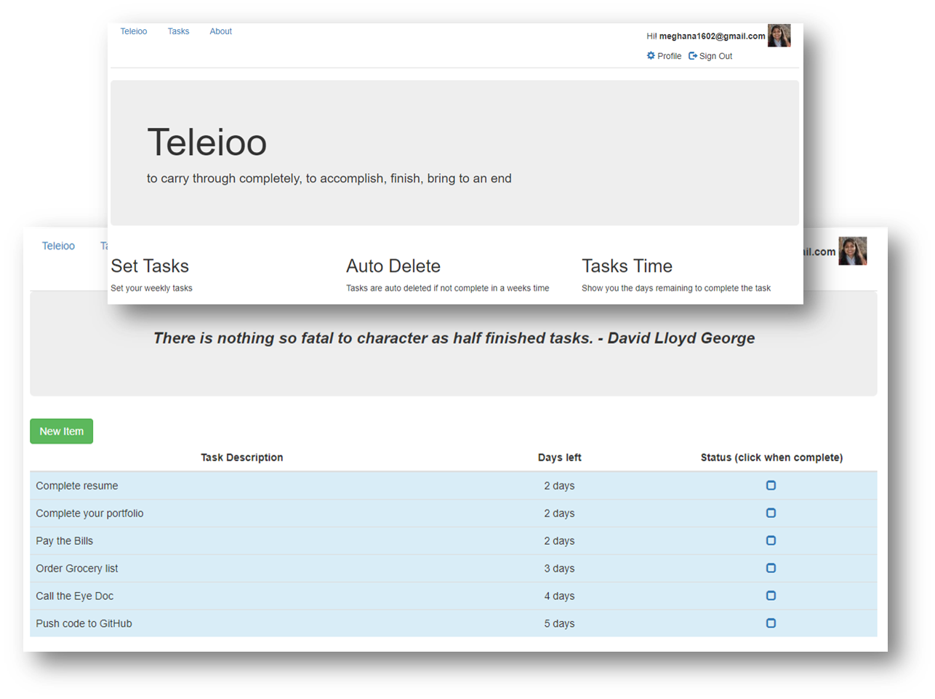Mark Pay the Bills complete
935x699 pixels.
tap(771, 540)
